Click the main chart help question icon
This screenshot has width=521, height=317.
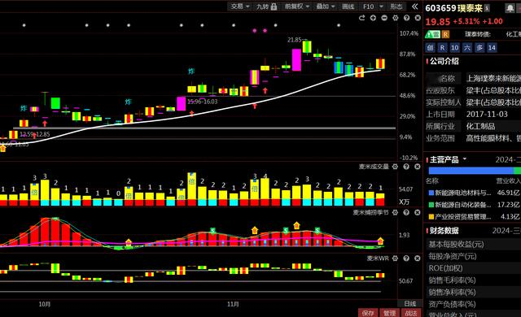pos(406,18)
